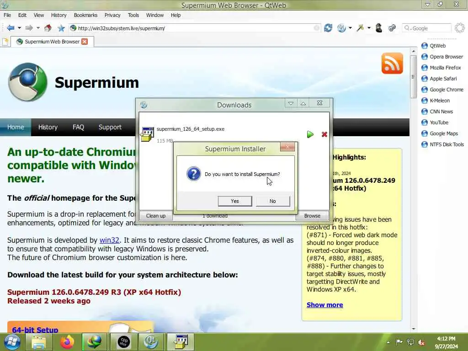Click the supermium setup file icon
The width and height of the screenshot is (468, 351).
click(148, 134)
